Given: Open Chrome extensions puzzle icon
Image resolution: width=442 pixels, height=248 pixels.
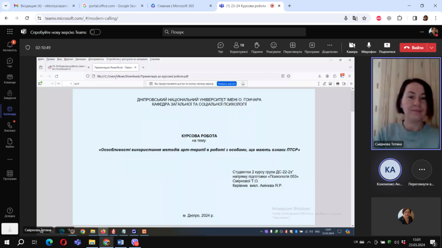Looking at the screenshot, I should coord(399,18).
